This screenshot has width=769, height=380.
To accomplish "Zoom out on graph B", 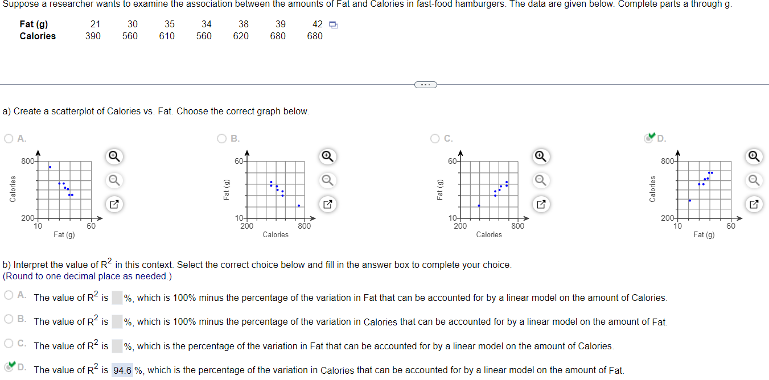I will tap(327, 180).
